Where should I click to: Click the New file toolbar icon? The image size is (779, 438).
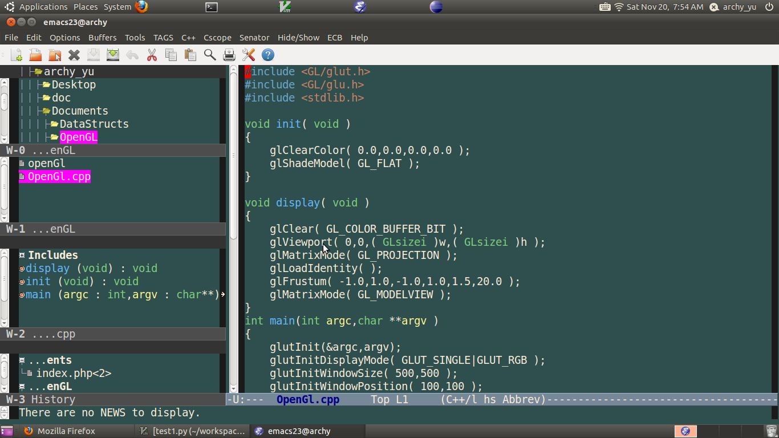coord(17,55)
